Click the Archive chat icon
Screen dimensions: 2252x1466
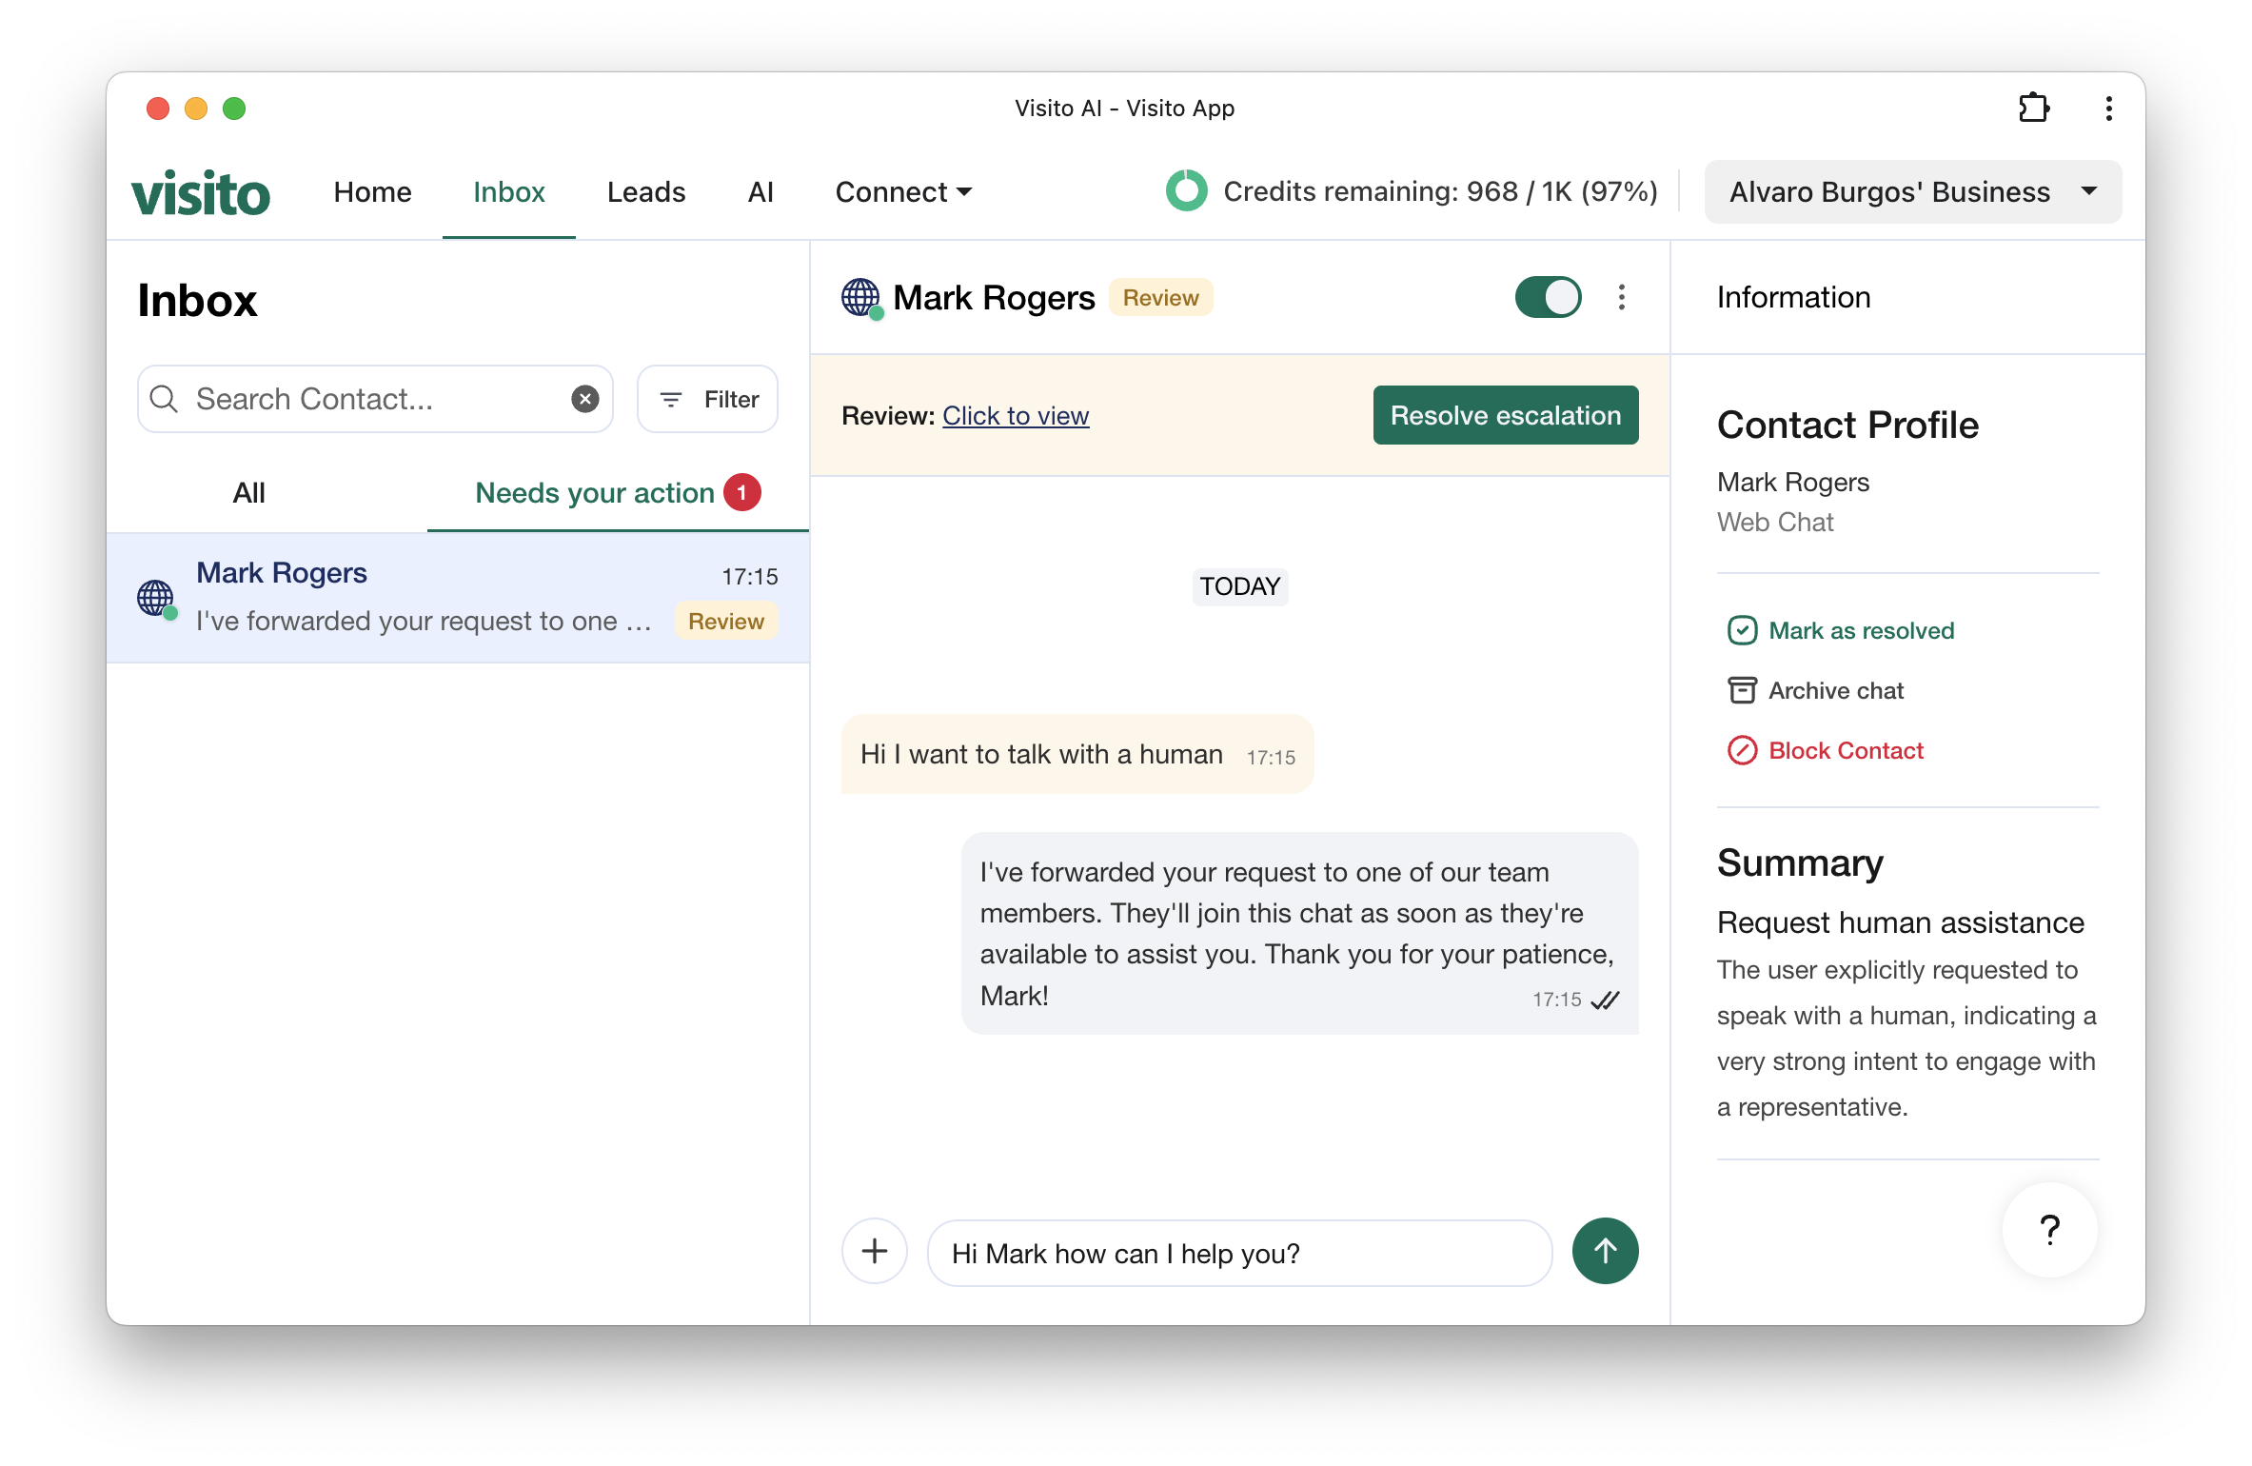[1742, 690]
